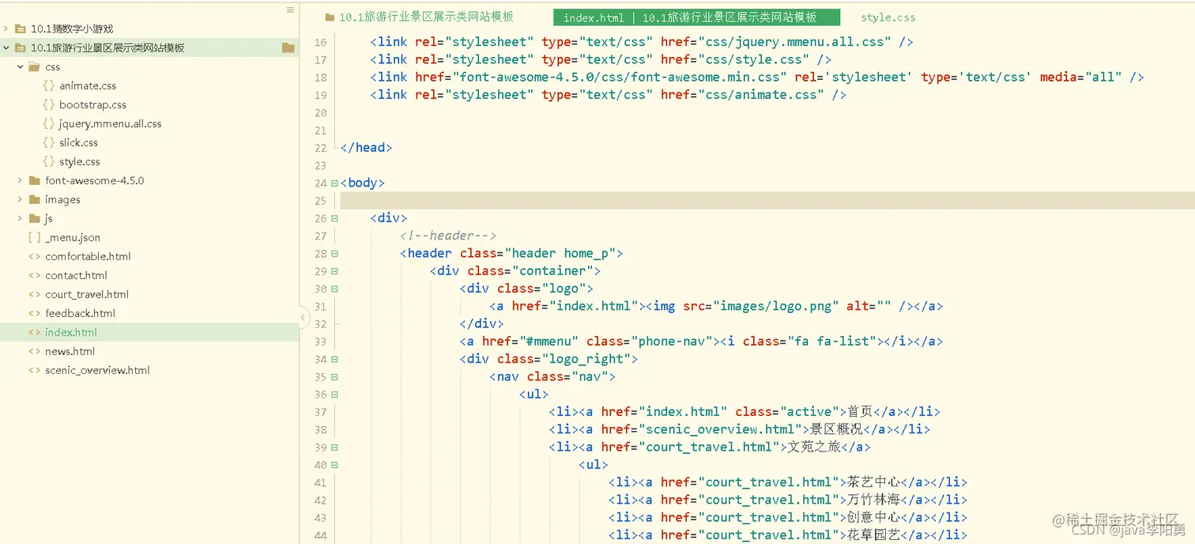Expand the font-awesome-4.5.0 folder chevron
Viewport: 1195px width, 544px height.
(x=21, y=180)
